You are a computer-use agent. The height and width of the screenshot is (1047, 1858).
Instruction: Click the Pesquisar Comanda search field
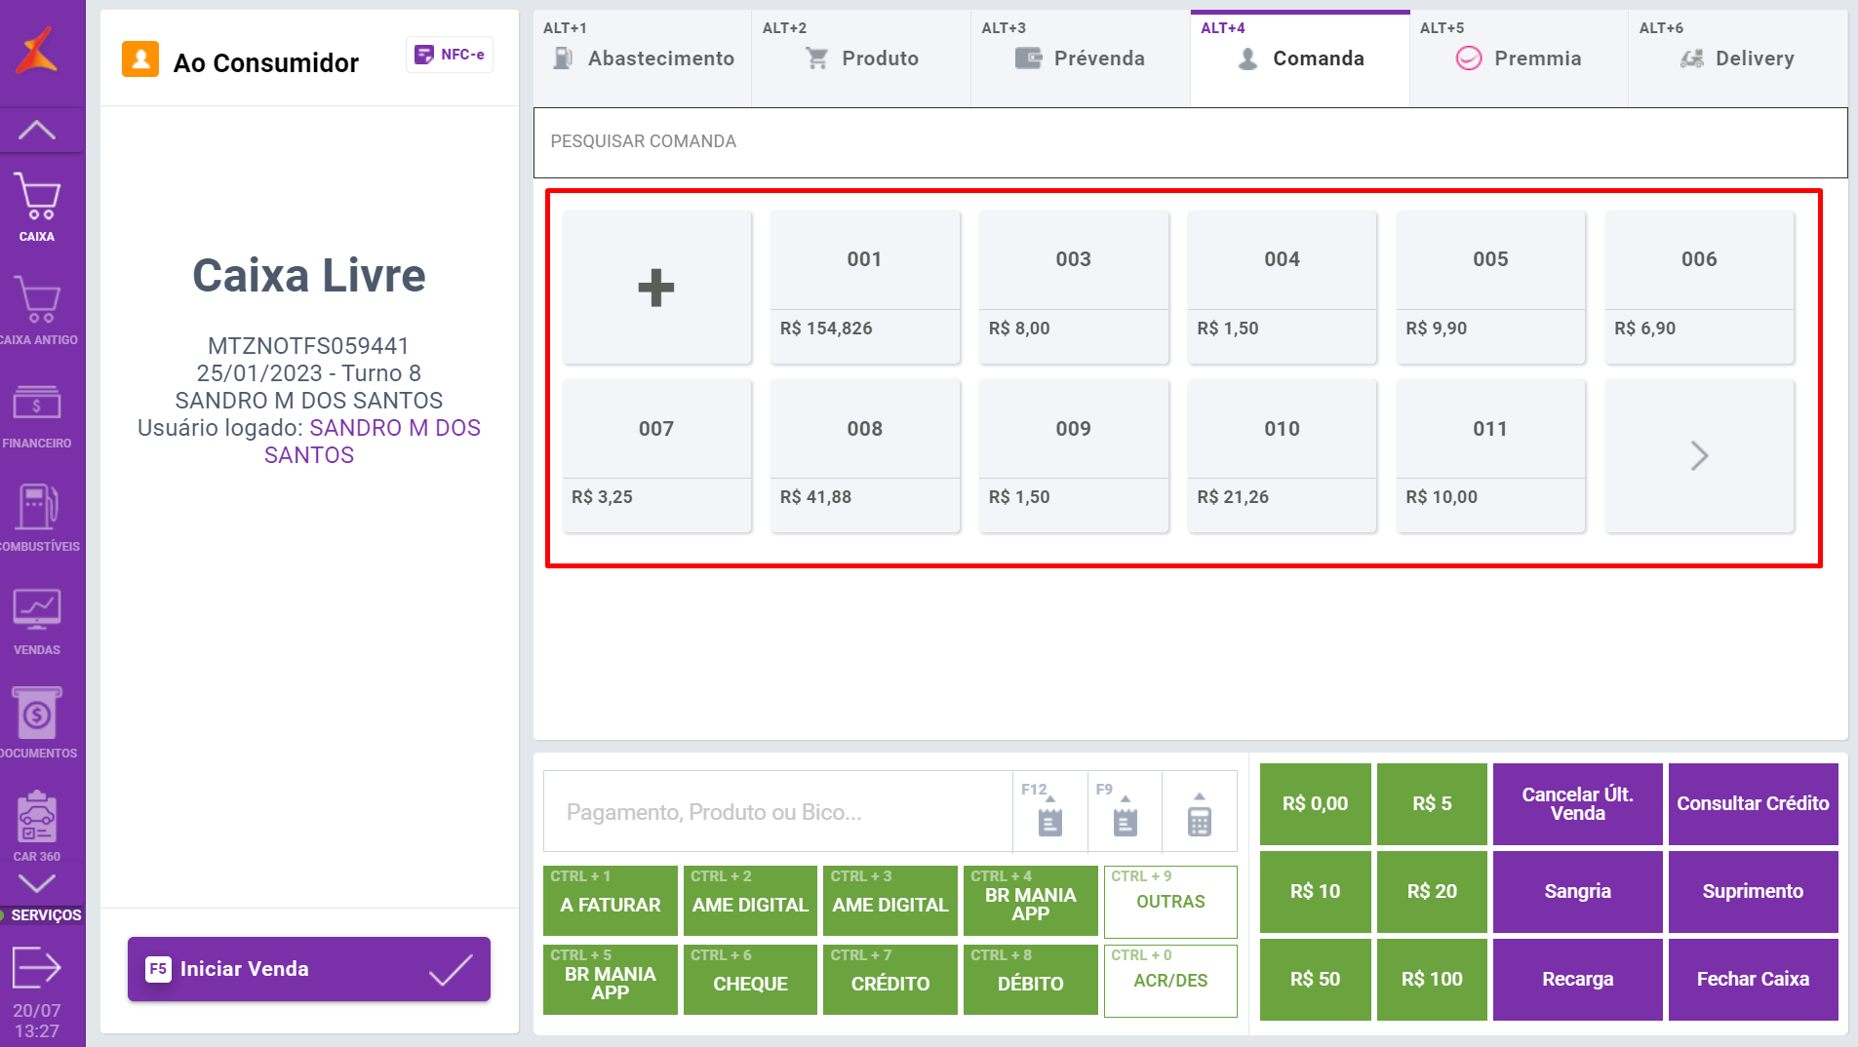[1190, 142]
